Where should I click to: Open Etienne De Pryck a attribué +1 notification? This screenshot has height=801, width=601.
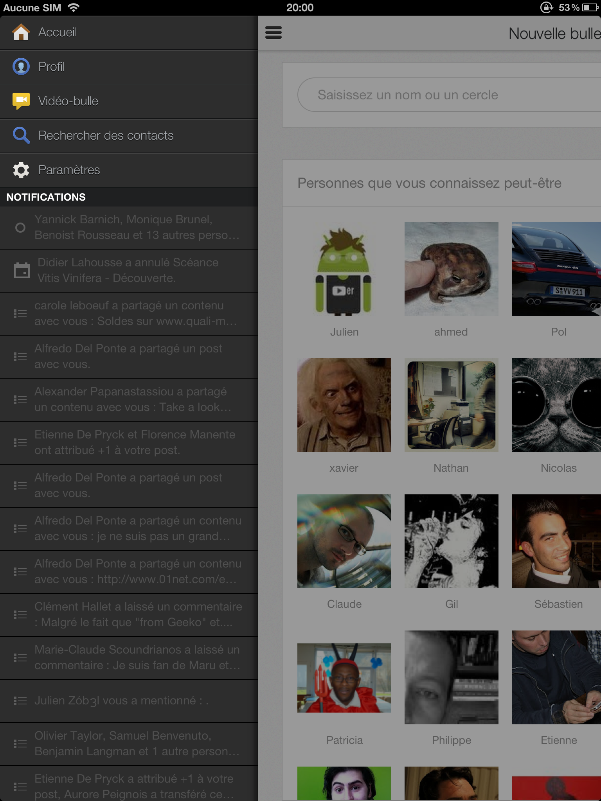click(129, 783)
